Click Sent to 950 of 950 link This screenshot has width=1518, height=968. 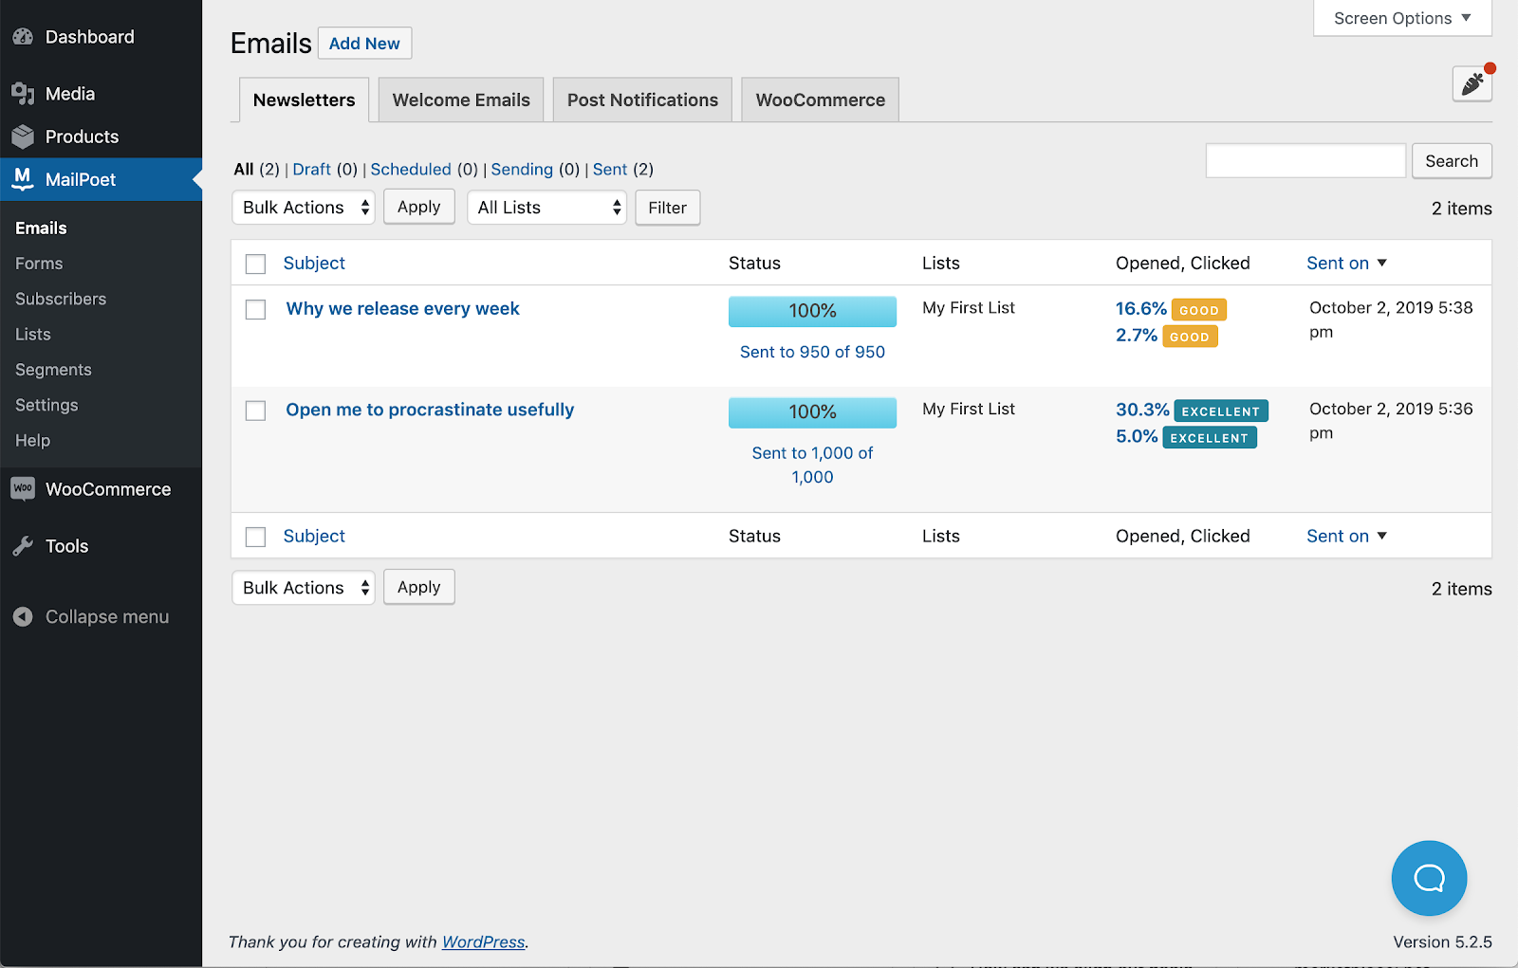click(x=812, y=352)
